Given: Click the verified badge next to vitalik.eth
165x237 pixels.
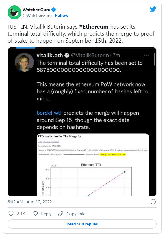Looking at the screenshot, I should 67,55.
